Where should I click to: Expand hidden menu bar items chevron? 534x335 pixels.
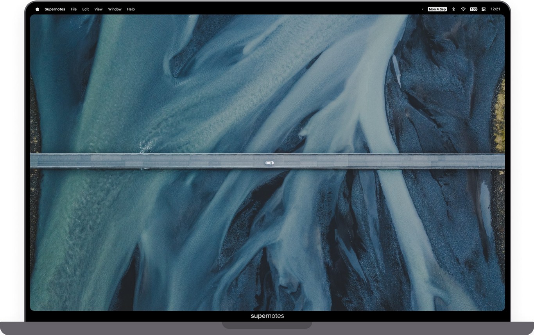[x=423, y=9]
